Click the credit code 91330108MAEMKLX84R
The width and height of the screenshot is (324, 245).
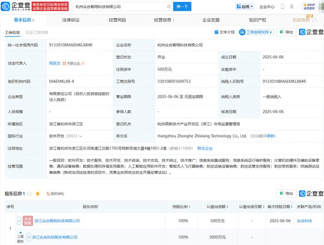pos(71,45)
